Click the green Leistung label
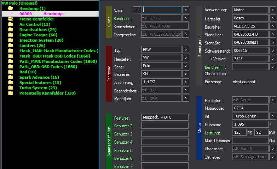Viewport: 277px width, 169px height. click(x=212, y=133)
